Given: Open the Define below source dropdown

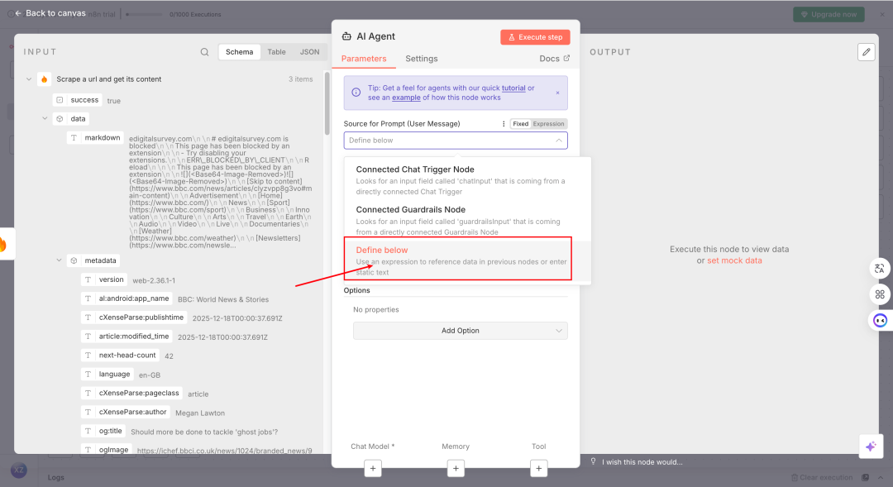Looking at the screenshot, I should tap(456, 140).
